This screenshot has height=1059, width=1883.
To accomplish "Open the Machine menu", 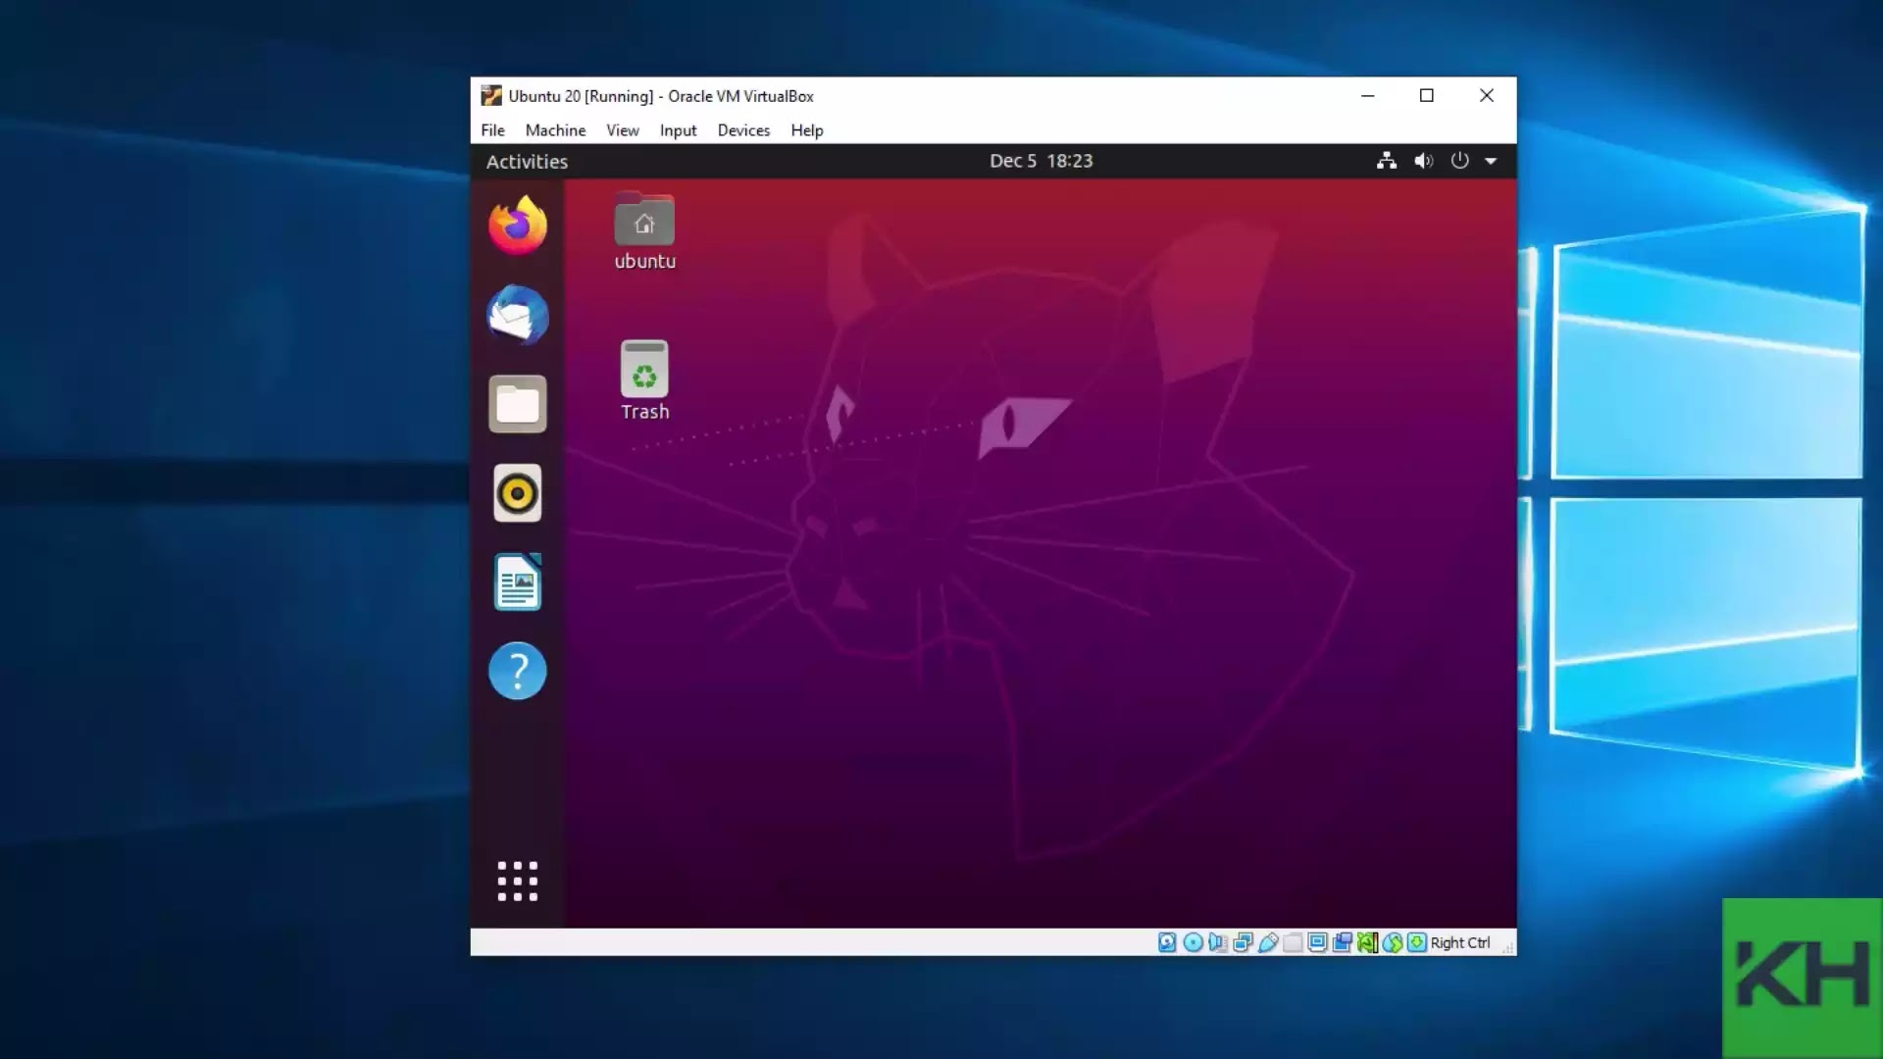I will click(555, 130).
